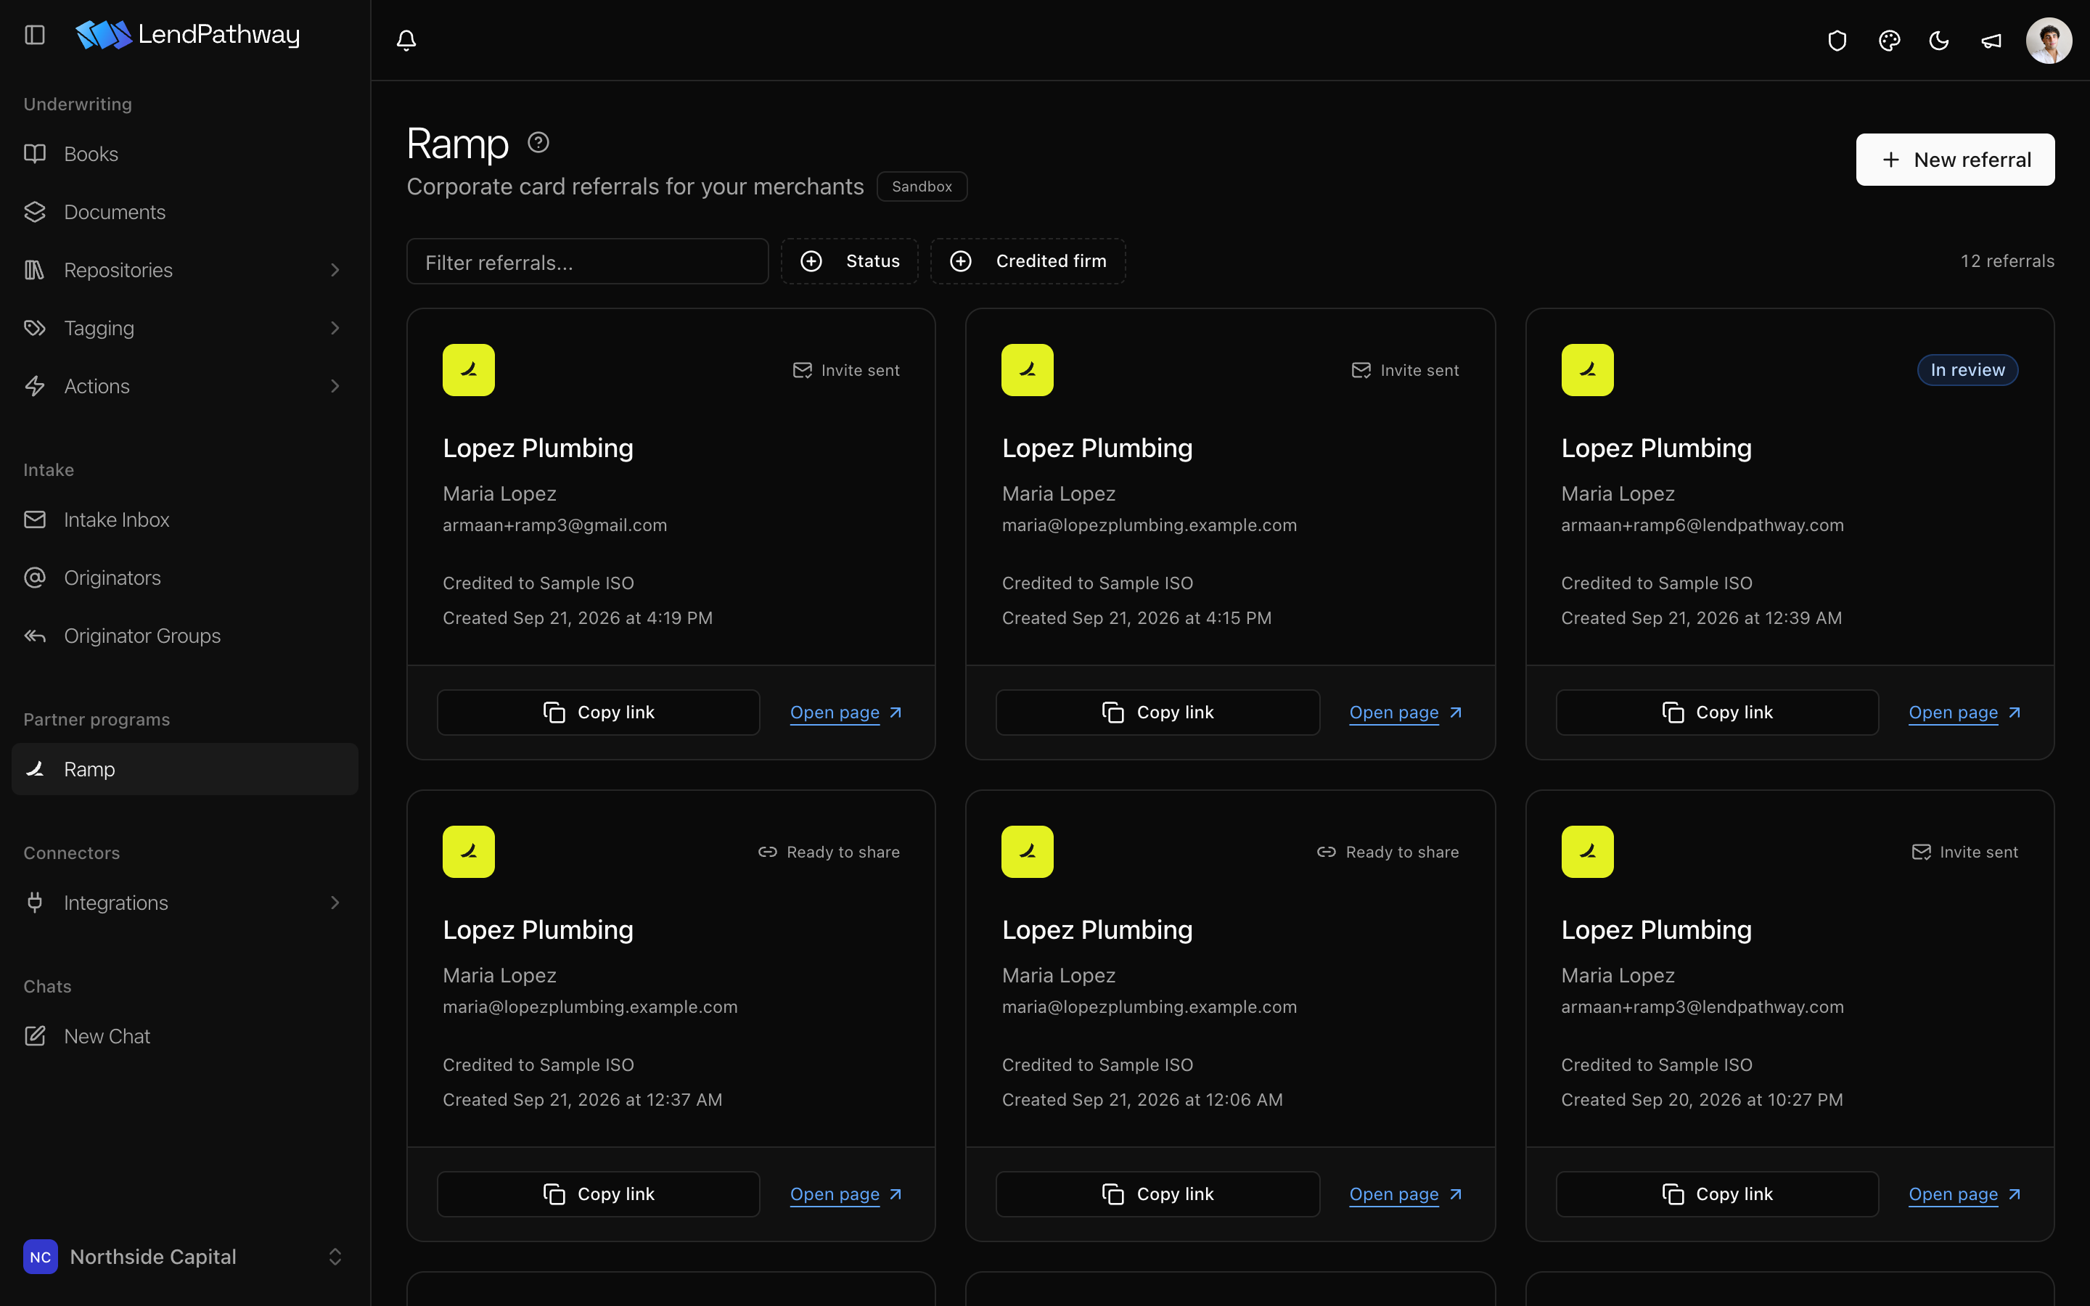Click the 12 referrals count
2090x1306 pixels.
click(2007, 261)
